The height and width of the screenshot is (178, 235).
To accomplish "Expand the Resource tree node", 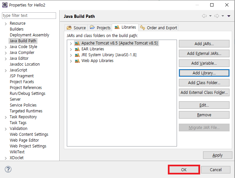I will click(x=6, y=24).
